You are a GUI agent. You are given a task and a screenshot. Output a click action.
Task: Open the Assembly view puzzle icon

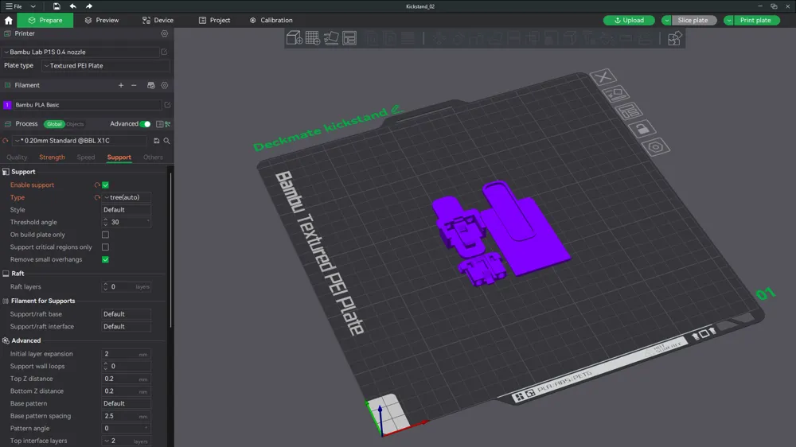point(674,38)
